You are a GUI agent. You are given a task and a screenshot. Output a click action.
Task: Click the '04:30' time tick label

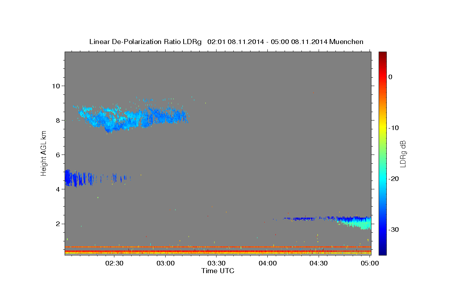click(318, 263)
